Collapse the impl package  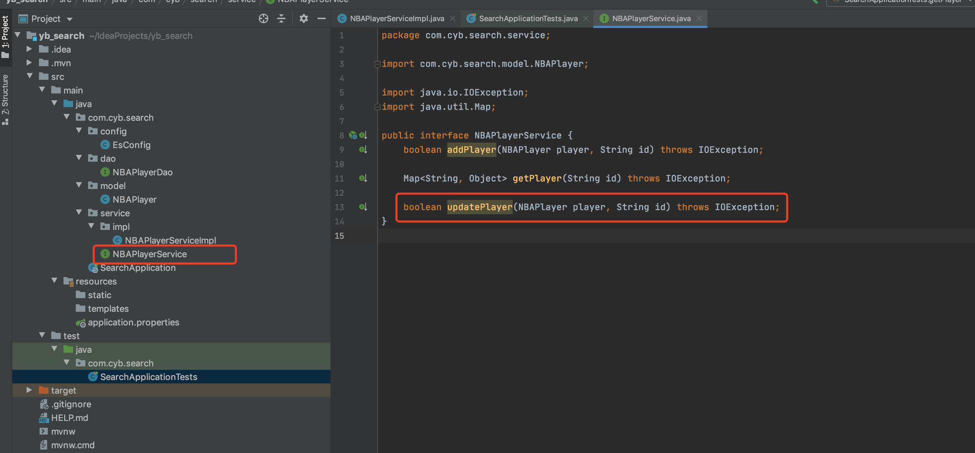pos(91,226)
